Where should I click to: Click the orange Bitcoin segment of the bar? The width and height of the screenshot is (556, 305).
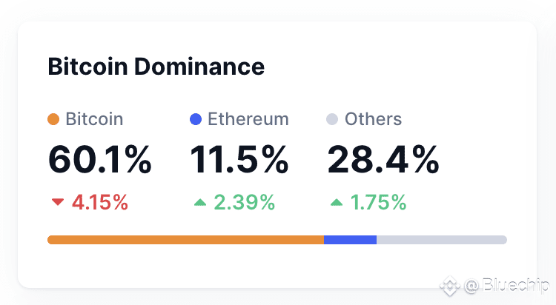(x=186, y=240)
